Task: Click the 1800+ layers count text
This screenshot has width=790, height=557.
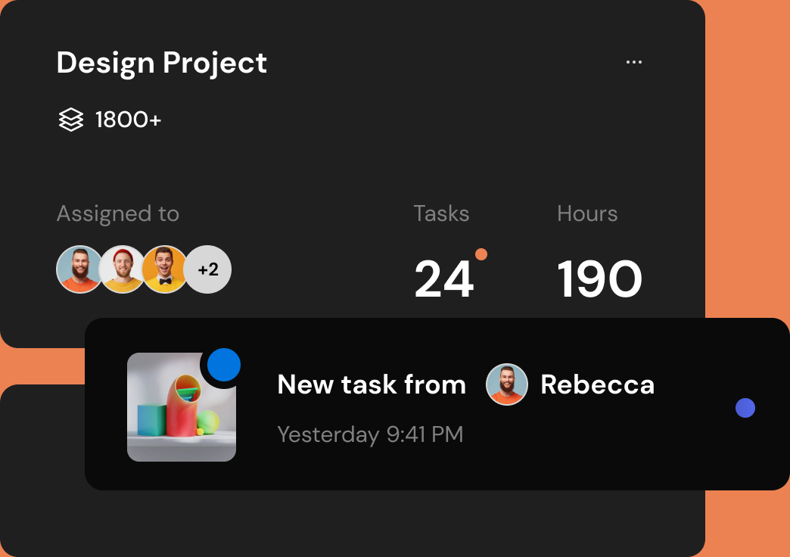Action: (x=128, y=120)
